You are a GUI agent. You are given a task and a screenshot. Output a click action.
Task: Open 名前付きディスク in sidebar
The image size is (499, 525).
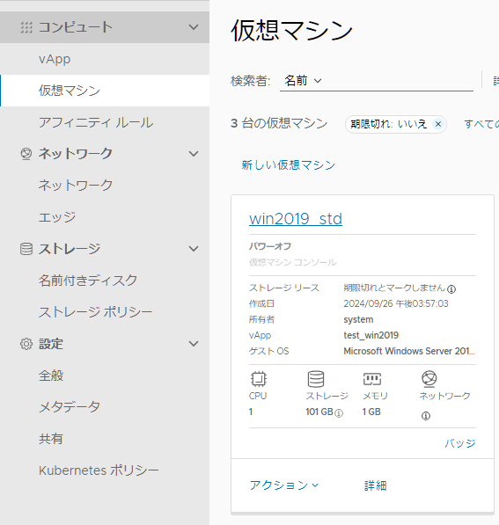[x=105, y=281]
